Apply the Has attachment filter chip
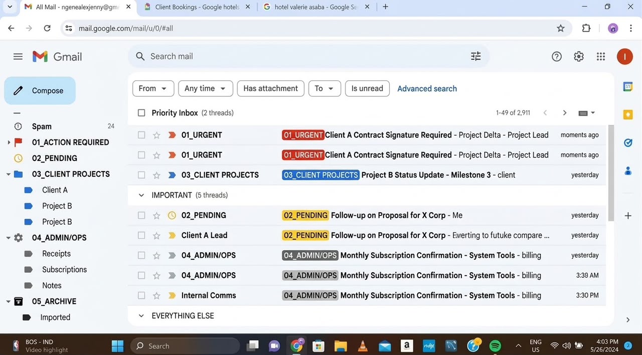Image resolution: width=642 pixels, height=355 pixels. tap(270, 88)
